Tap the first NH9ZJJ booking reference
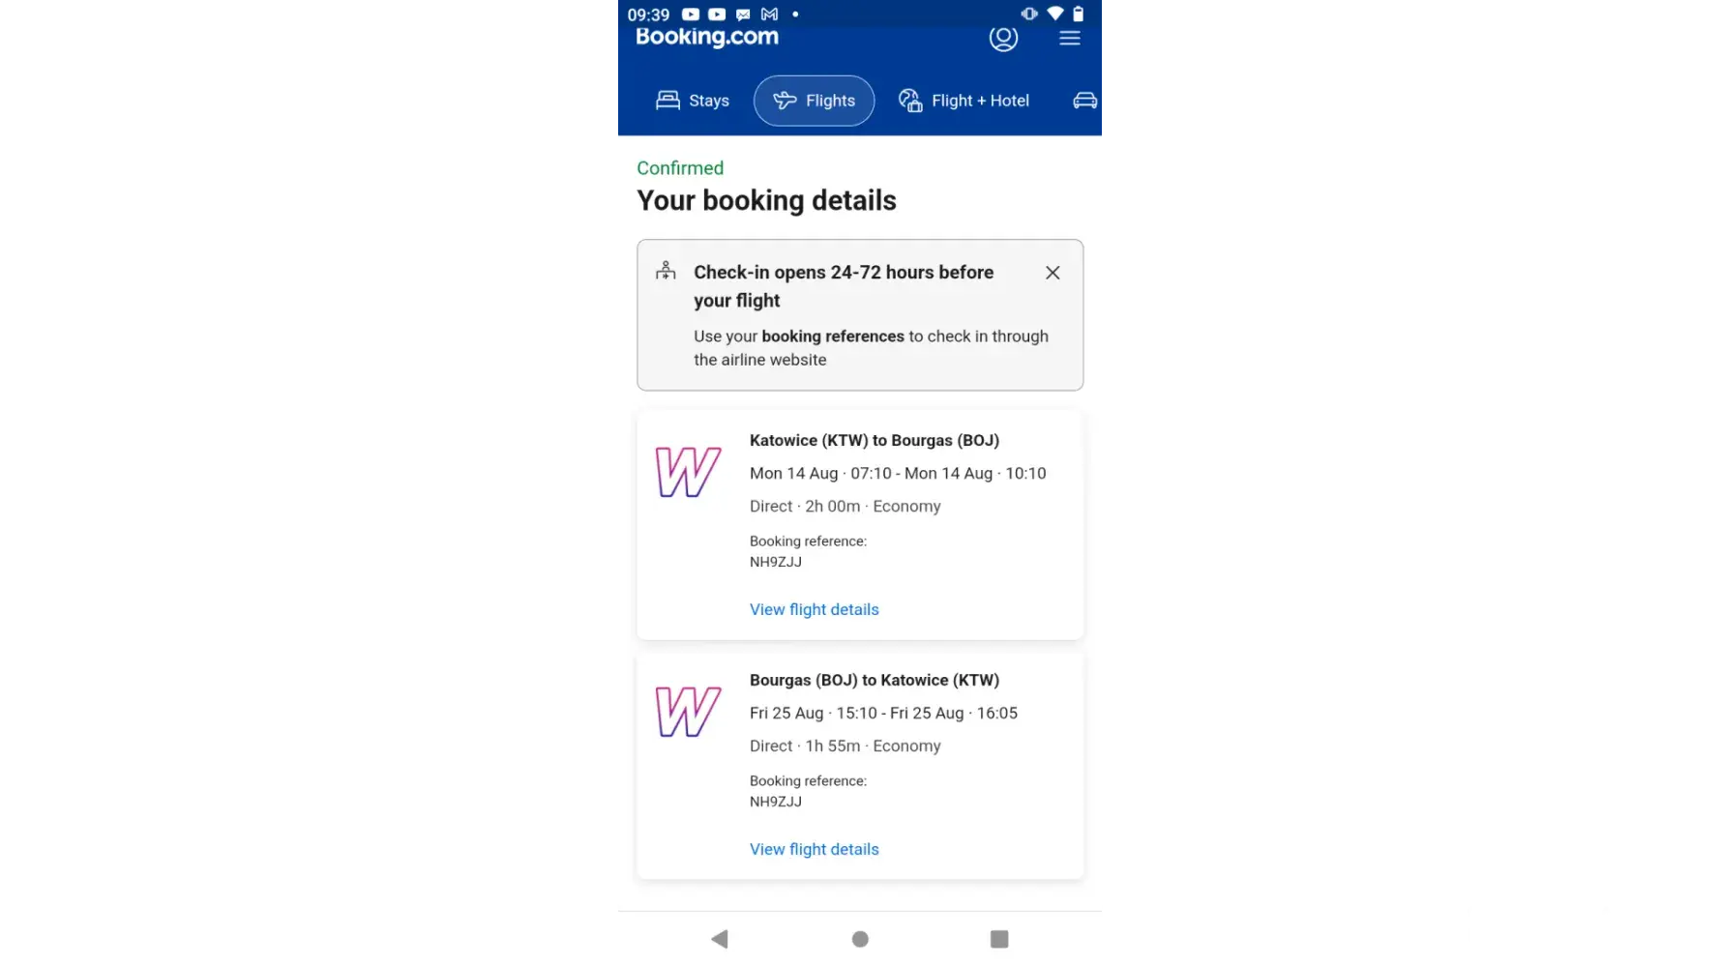 pyautogui.click(x=776, y=562)
